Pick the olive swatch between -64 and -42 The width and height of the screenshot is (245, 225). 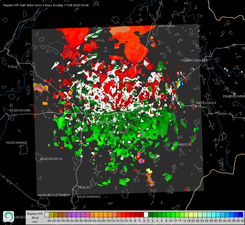click(x=51, y=214)
